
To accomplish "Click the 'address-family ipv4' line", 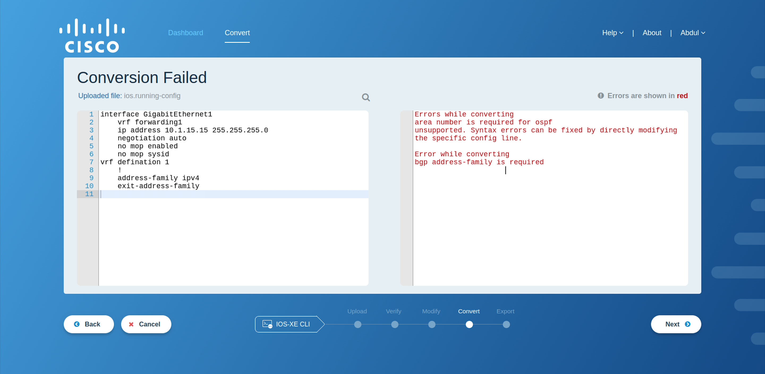I will pyautogui.click(x=158, y=178).
